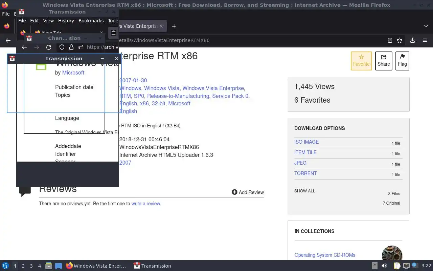This screenshot has height=271, width=433.
Task: Open a new tab with the plus button
Action: pyautogui.click(x=174, y=26)
